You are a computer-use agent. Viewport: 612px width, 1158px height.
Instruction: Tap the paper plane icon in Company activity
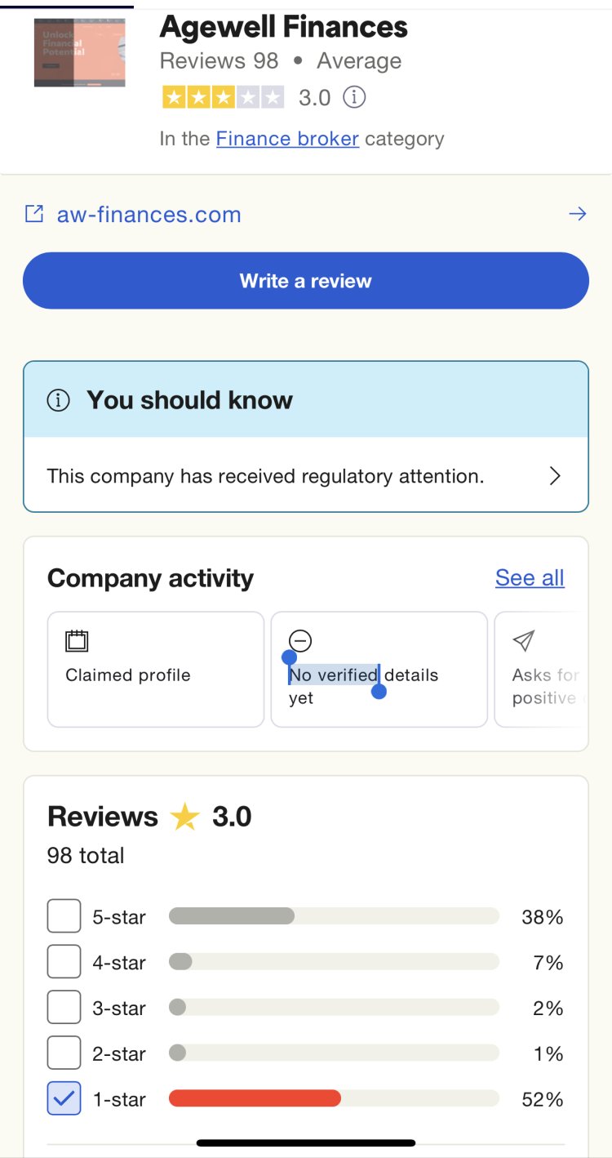[524, 641]
